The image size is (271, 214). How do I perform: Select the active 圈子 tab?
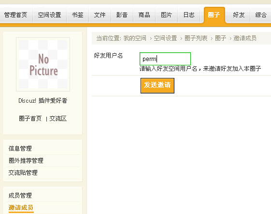click(x=214, y=15)
